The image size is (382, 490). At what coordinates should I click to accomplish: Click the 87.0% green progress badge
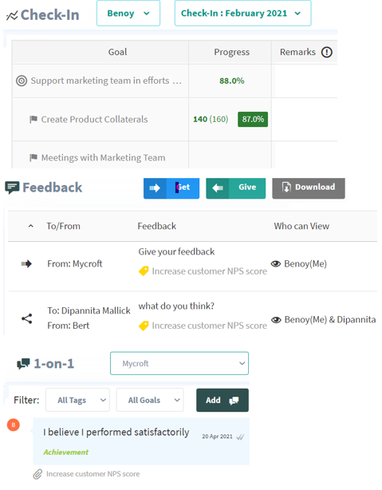click(253, 119)
